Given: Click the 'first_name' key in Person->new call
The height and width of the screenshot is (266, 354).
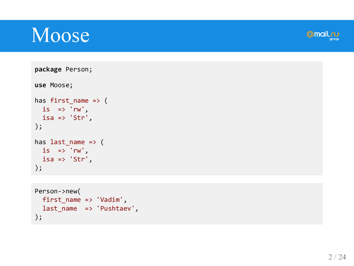Looking at the screenshot, I should (x=62, y=200).
